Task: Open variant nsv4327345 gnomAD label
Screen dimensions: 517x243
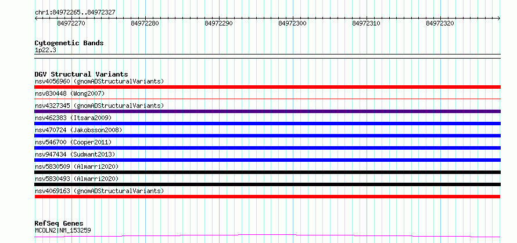Action: point(99,106)
